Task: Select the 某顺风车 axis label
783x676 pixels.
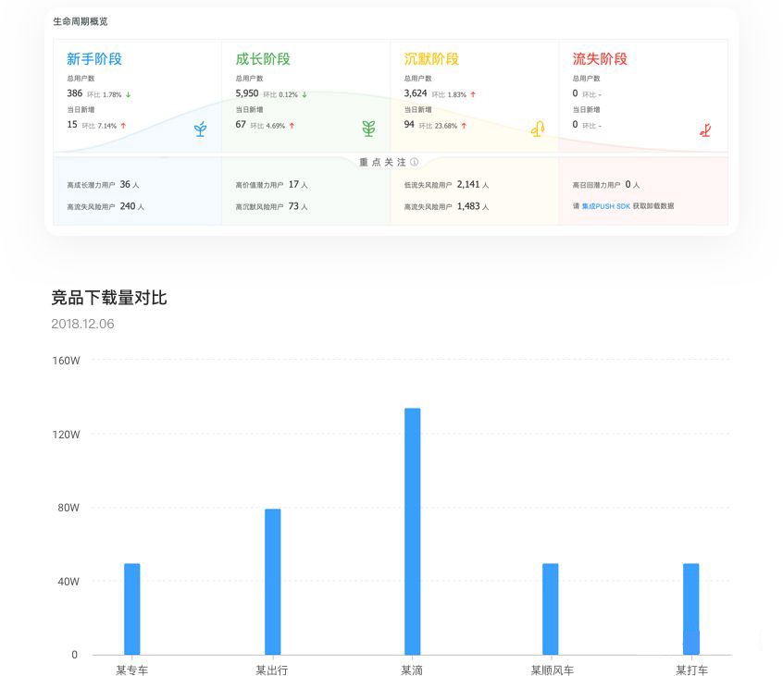Action: click(553, 669)
